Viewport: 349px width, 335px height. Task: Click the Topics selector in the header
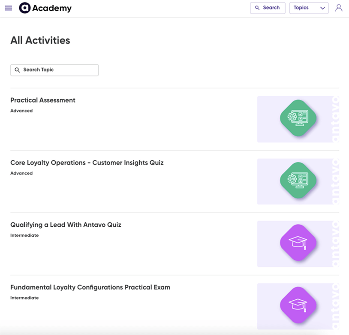[x=309, y=8]
